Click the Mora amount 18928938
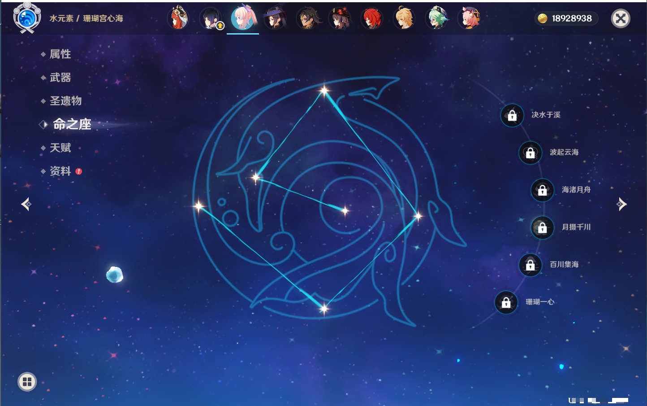647x406 pixels. 572,18
